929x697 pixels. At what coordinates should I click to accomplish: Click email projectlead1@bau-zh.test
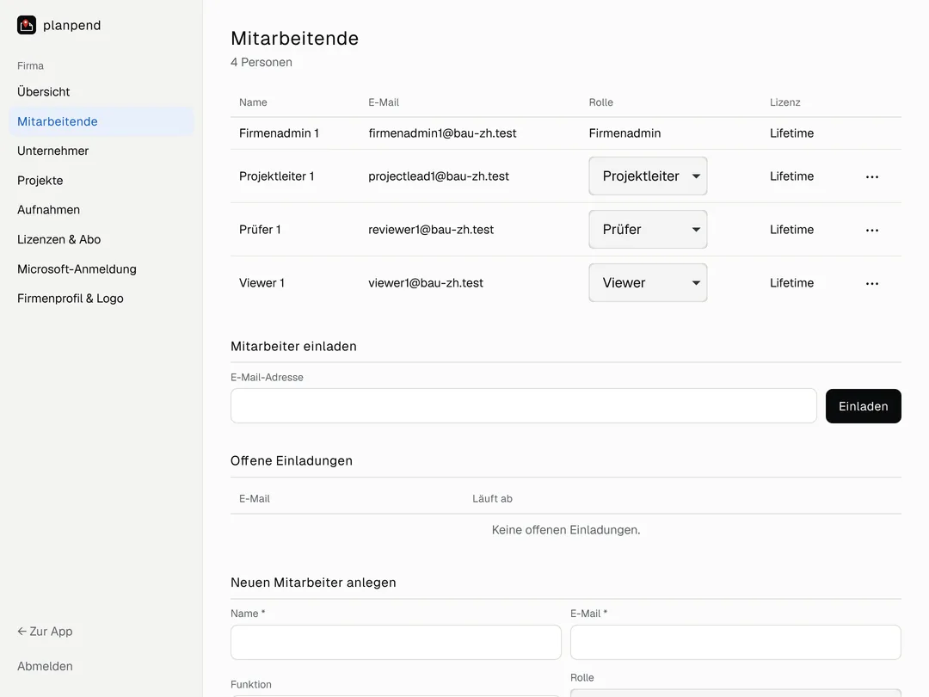click(439, 176)
